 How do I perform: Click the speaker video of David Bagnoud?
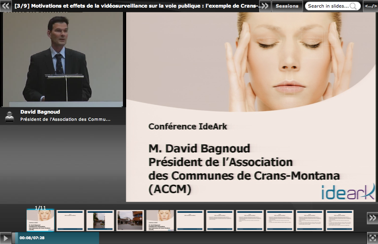(63, 60)
